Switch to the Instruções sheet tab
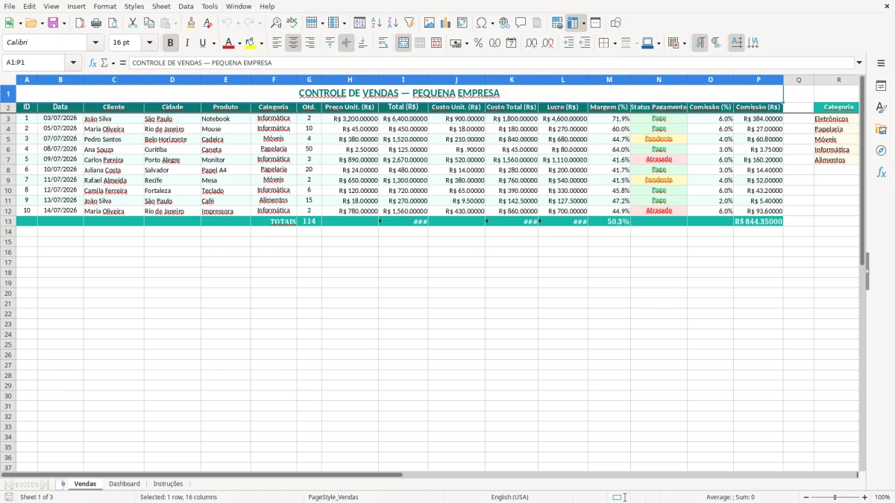Screen dimensions: 895x503 point(168,484)
